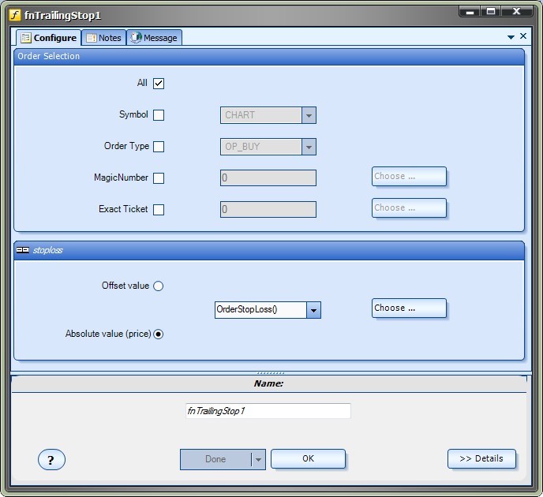Click Choose button for Exact Ticket

pos(409,207)
